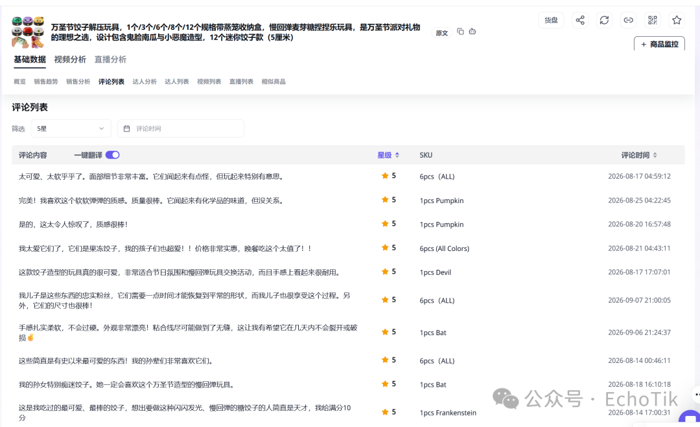The image size is (700, 427).
Task: Select the 评论列表 sub-tab
Action: (111, 82)
